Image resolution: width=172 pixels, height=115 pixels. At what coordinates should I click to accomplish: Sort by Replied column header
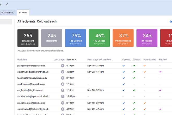click(163, 60)
